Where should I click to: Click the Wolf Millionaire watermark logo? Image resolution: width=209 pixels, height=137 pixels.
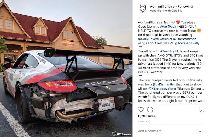(x=121, y=134)
